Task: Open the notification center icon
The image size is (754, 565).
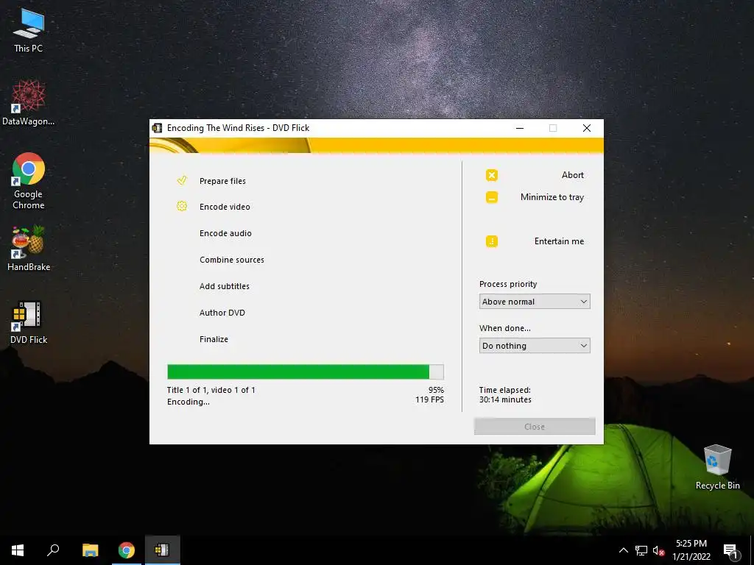Action: (730, 551)
